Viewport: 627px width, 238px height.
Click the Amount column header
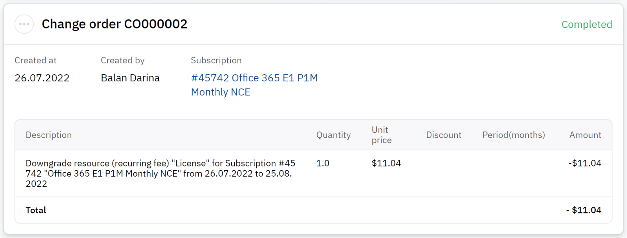tap(585, 135)
